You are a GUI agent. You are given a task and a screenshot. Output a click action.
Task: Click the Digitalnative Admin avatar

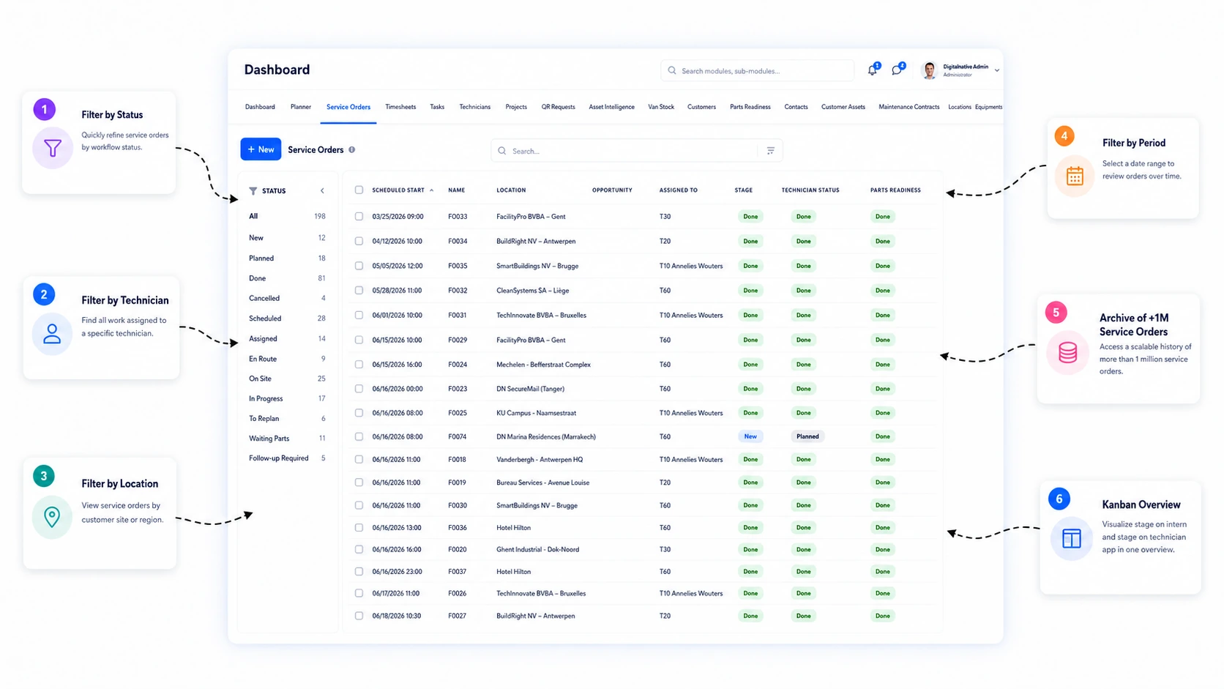[929, 70]
